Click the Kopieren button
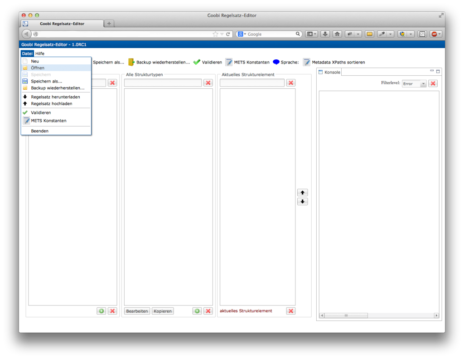The height and width of the screenshot is (359, 464). (x=163, y=311)
